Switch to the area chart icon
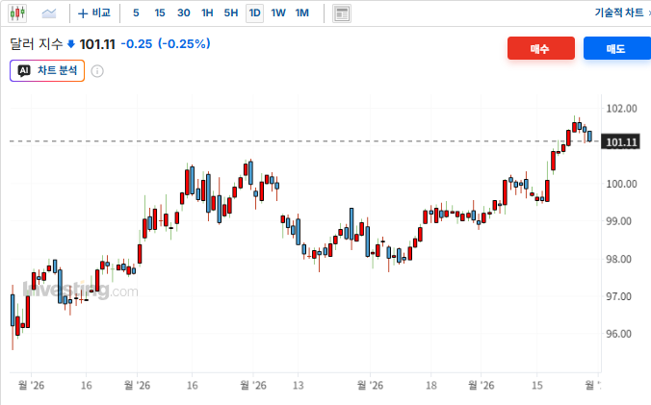Viewport: 651px width, 405px height. pyautogui.click(x=49, y=13)
